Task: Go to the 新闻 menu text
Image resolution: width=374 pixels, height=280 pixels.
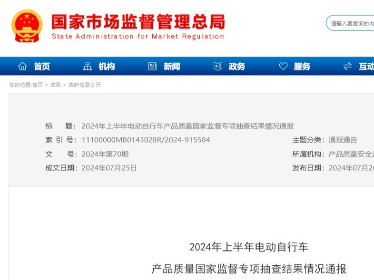Action: [x=172, y=67]
